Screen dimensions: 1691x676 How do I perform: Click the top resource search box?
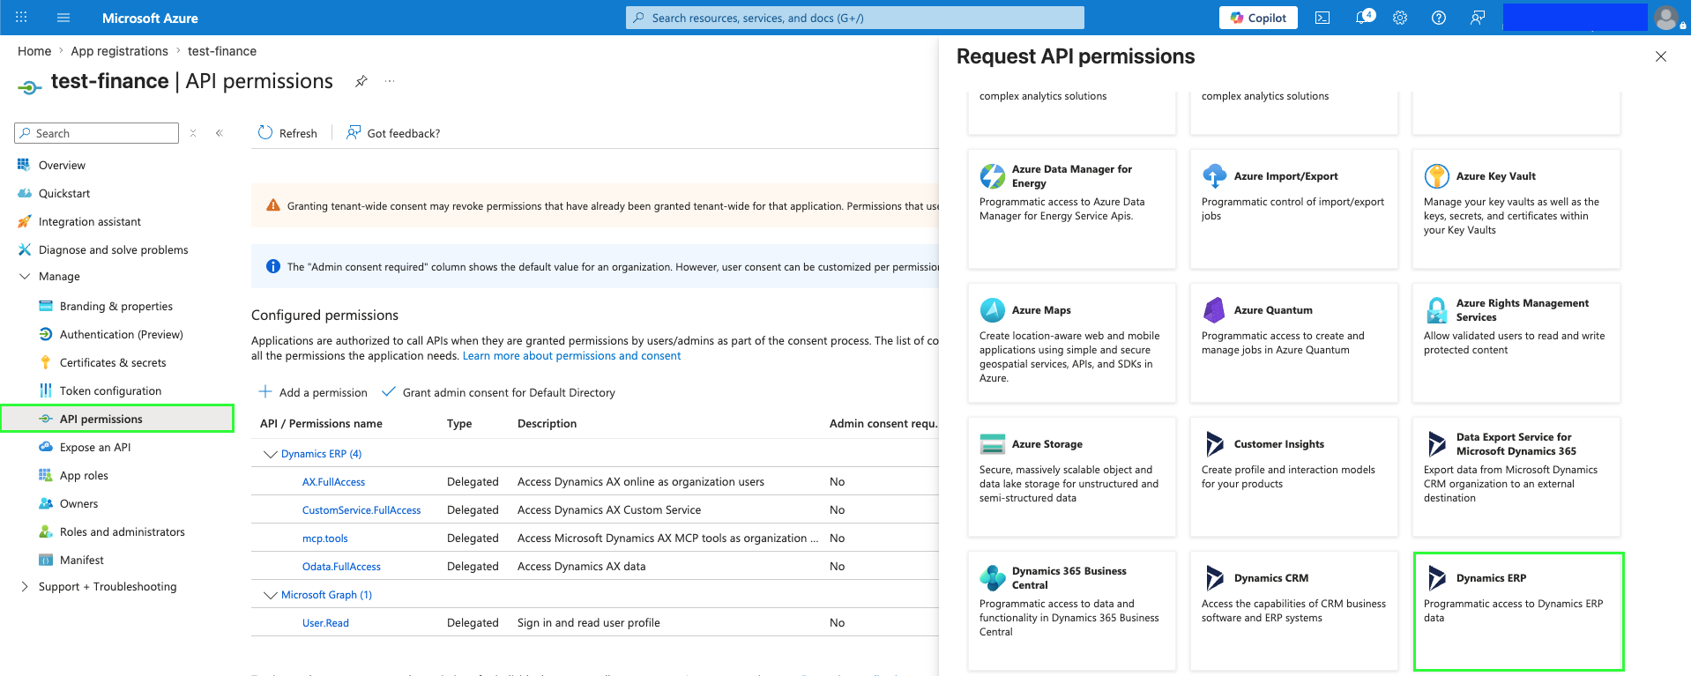(x=855, y=18)
